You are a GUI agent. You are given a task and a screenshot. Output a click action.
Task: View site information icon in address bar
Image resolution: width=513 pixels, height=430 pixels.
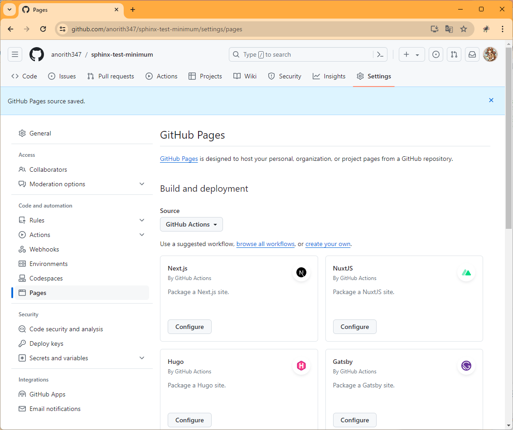point(63,29)
